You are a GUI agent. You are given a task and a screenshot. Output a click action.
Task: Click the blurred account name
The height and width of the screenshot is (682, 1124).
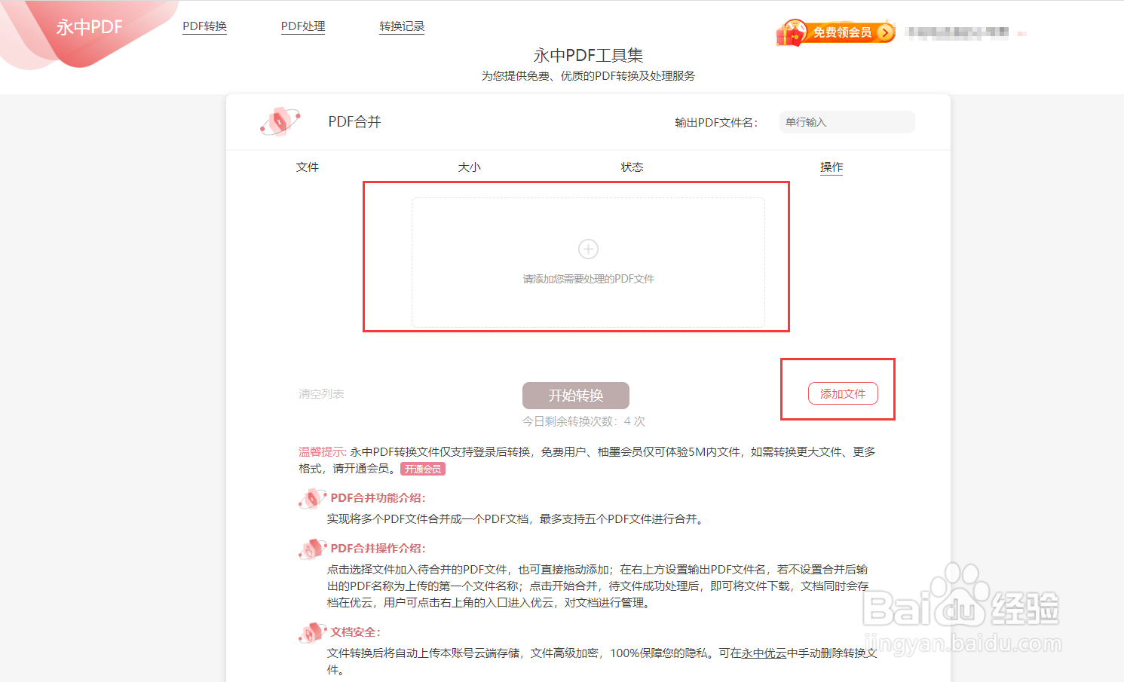(957, 32)
